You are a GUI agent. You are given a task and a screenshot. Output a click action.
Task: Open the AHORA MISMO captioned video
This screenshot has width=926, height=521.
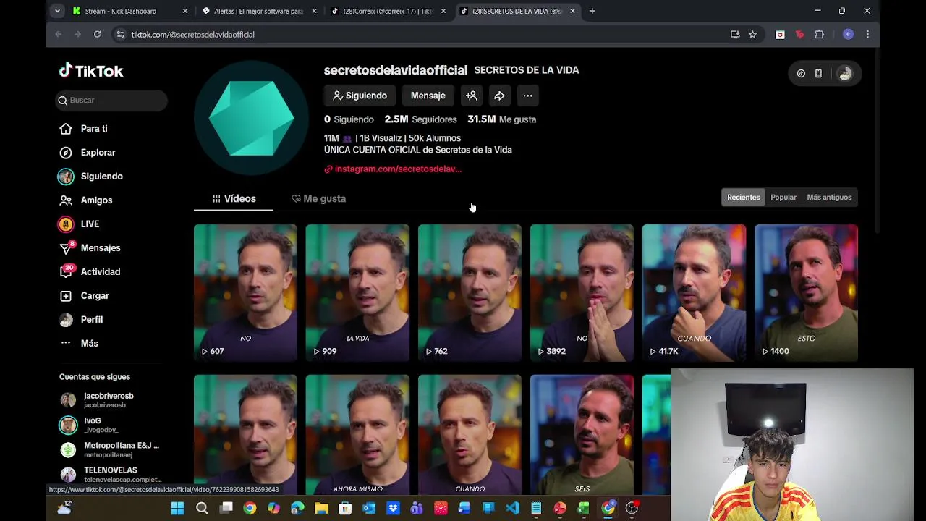[357, 434]
